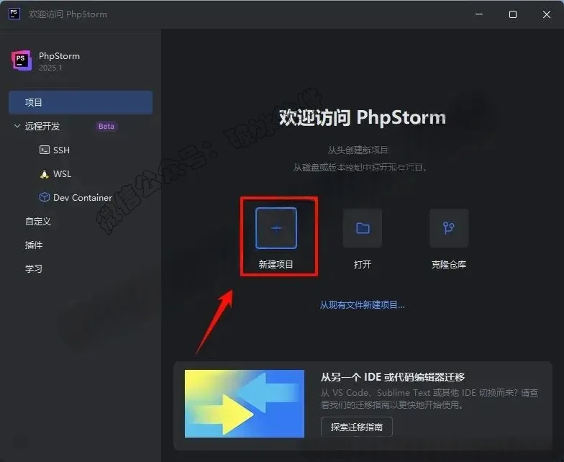This screenshot has width=564, height=462.
Task: Click the PhpStorm 2025.1 version text
Action: (x=50, y=68)
